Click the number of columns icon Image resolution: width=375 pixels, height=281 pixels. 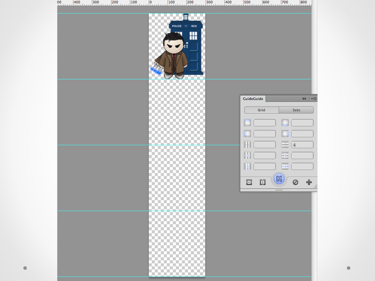[248, 145]
